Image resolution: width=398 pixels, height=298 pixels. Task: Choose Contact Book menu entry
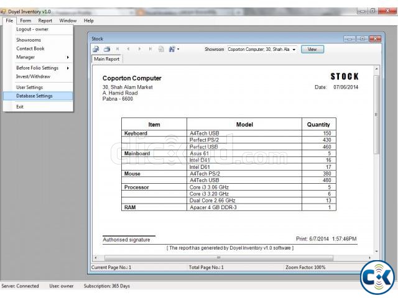point(38,48)
